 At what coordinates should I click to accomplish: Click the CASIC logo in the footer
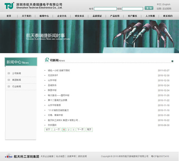pos(9,156)
